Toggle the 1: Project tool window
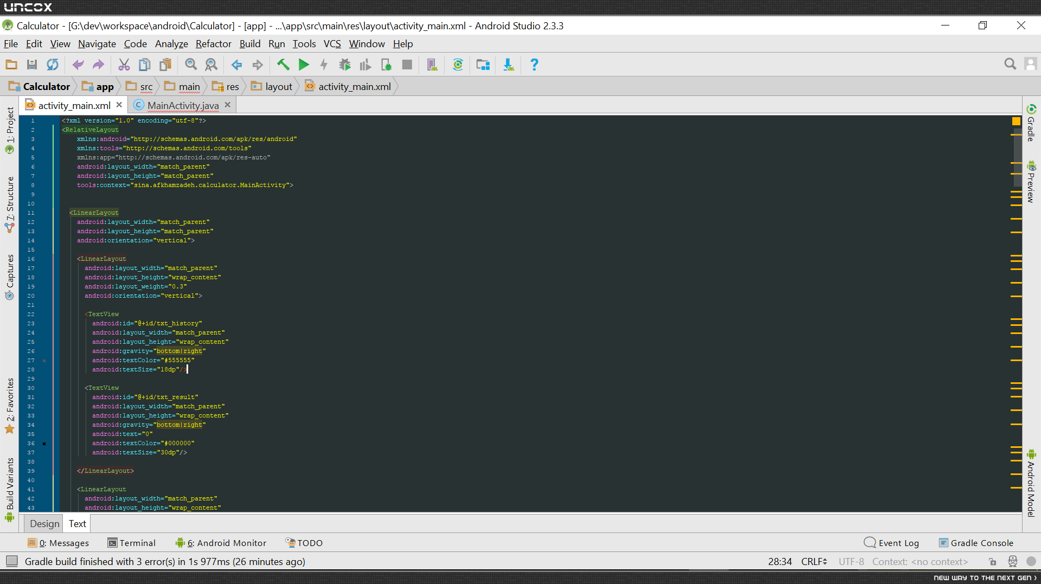The height and width of the screenshot is (584, 1041). pos(10,130)
